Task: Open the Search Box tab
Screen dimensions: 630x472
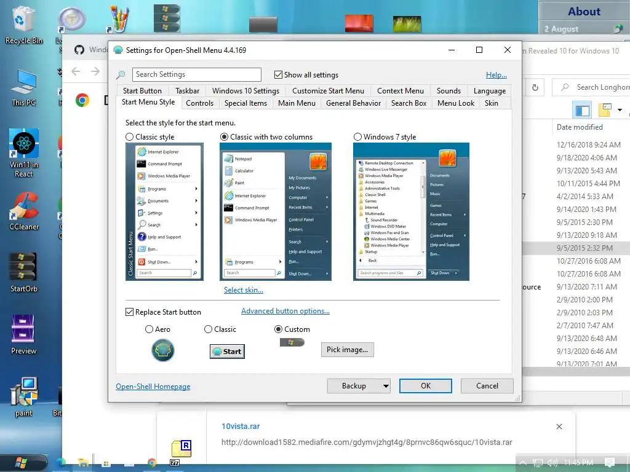Action: click(409, 103)
